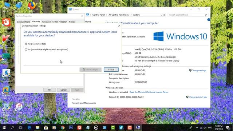Click the search magnifier icon in Control Panel
Viewport: 233px width, 131px height.
click(x=206, y=15)
